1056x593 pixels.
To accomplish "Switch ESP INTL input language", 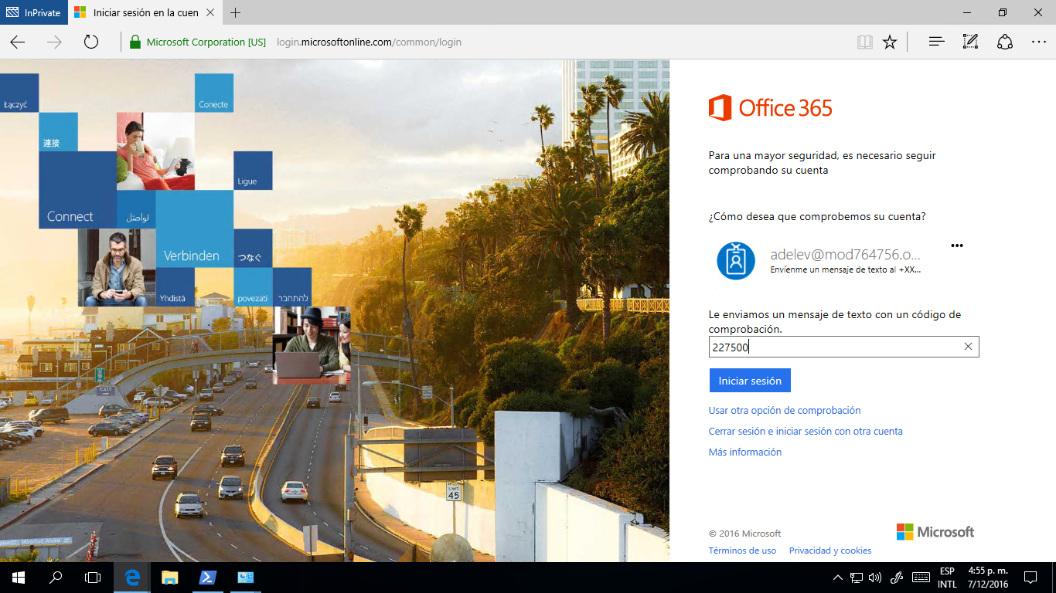I will coord(947,578).
